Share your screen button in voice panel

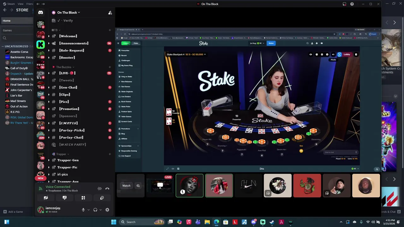tap(64, 198)
